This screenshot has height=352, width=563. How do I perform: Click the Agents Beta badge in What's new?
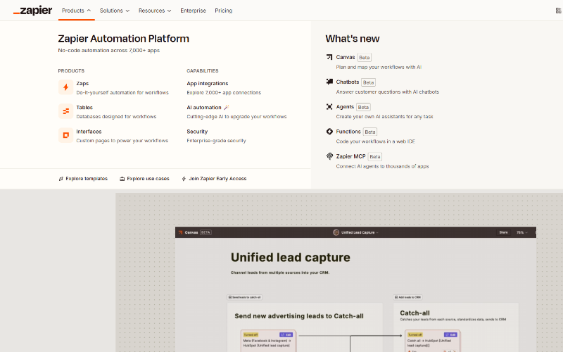tap(363, 107)
